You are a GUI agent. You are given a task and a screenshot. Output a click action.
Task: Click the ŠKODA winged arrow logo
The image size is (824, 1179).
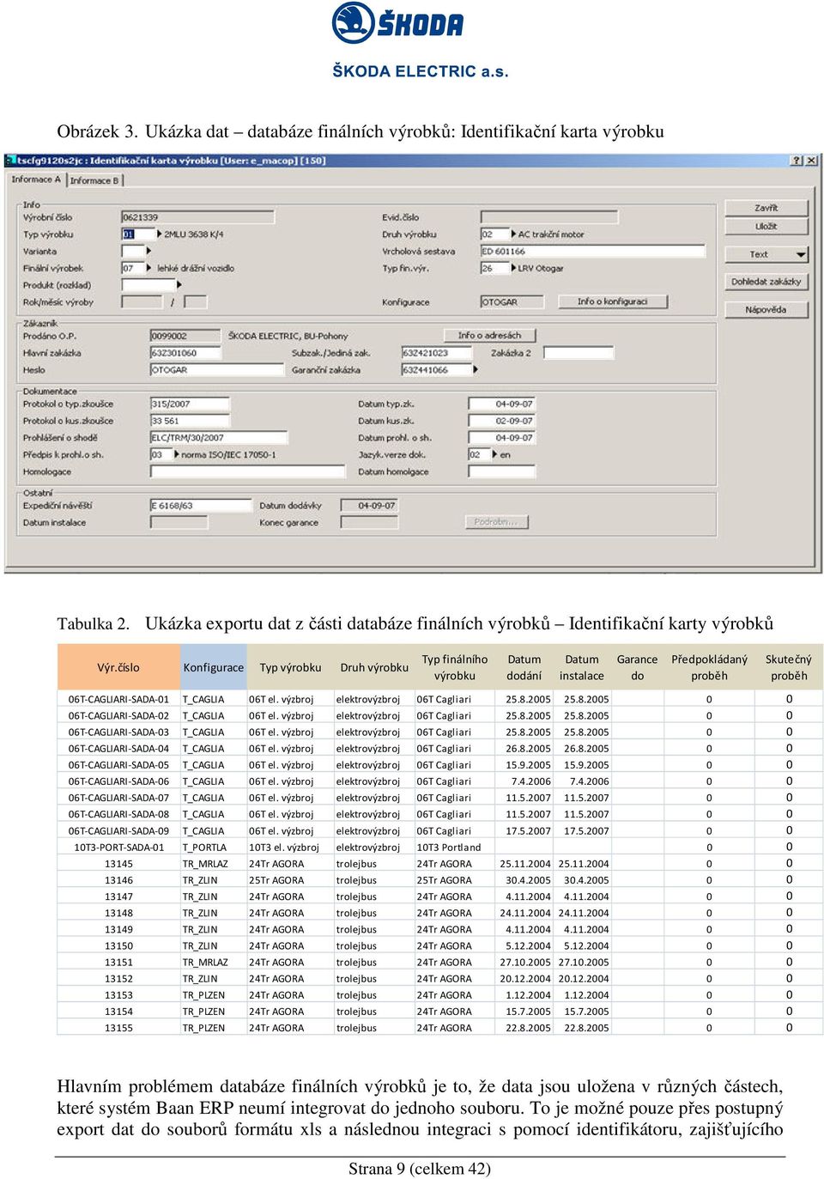pos(353,23)
